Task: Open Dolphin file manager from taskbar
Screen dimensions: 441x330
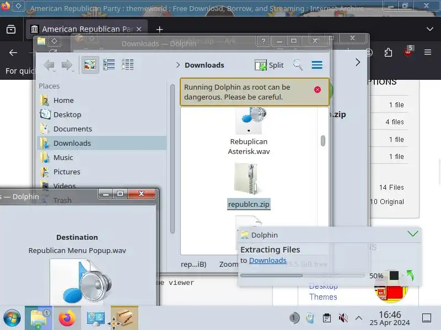Action: 39,318
